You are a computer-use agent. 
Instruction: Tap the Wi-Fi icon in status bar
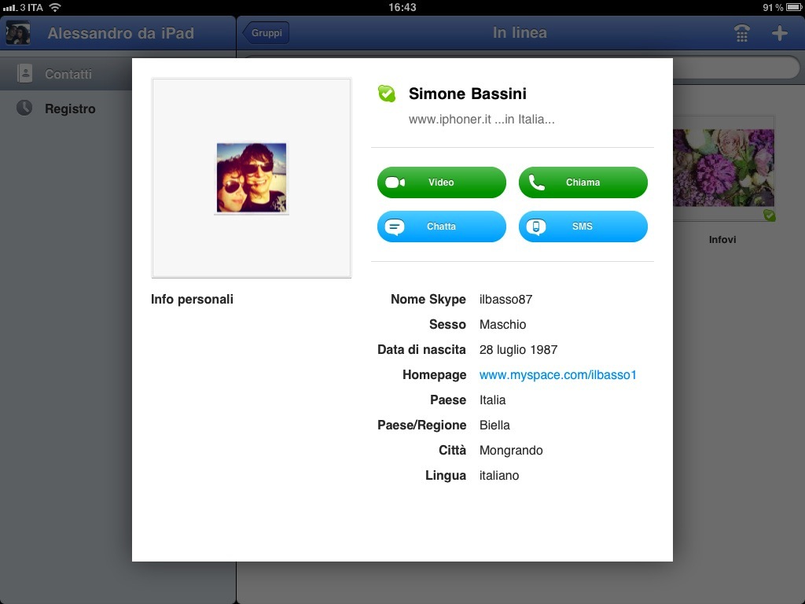[x=54, y=7]
